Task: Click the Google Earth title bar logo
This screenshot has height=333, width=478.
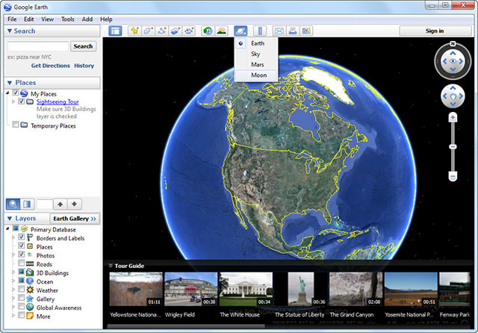Action: (8, 7)
